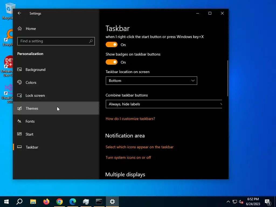Click the Start tiles icon in sidebar
276x207 pixels.
tap(19, 134)
